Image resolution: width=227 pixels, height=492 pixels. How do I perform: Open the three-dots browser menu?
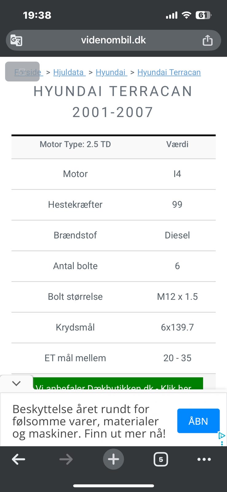pos(204,459)
